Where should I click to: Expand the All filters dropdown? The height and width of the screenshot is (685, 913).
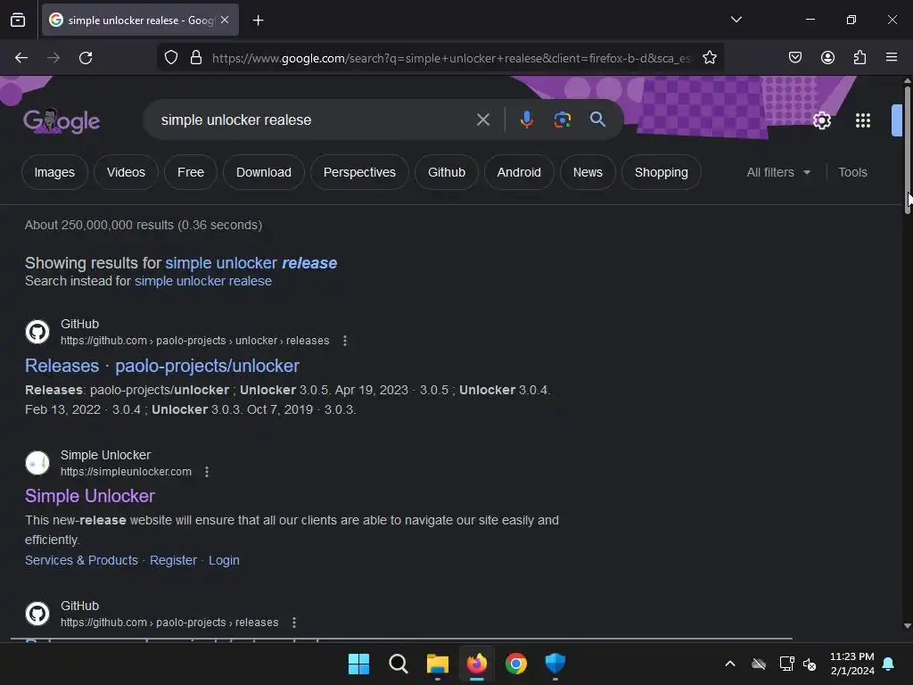pyautogui.click(x=778, y=172)
